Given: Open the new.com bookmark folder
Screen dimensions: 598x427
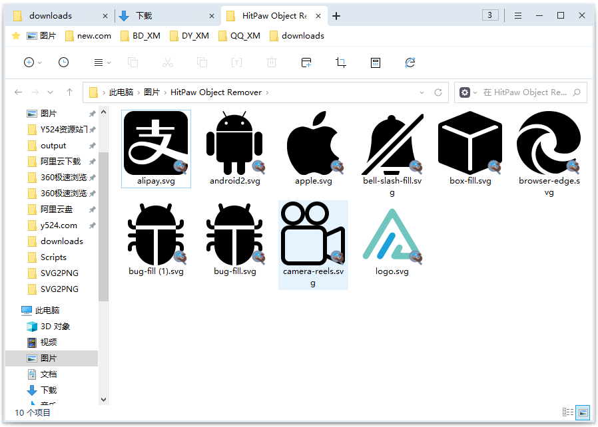Looking at the screenshot, I should point(88,36).
